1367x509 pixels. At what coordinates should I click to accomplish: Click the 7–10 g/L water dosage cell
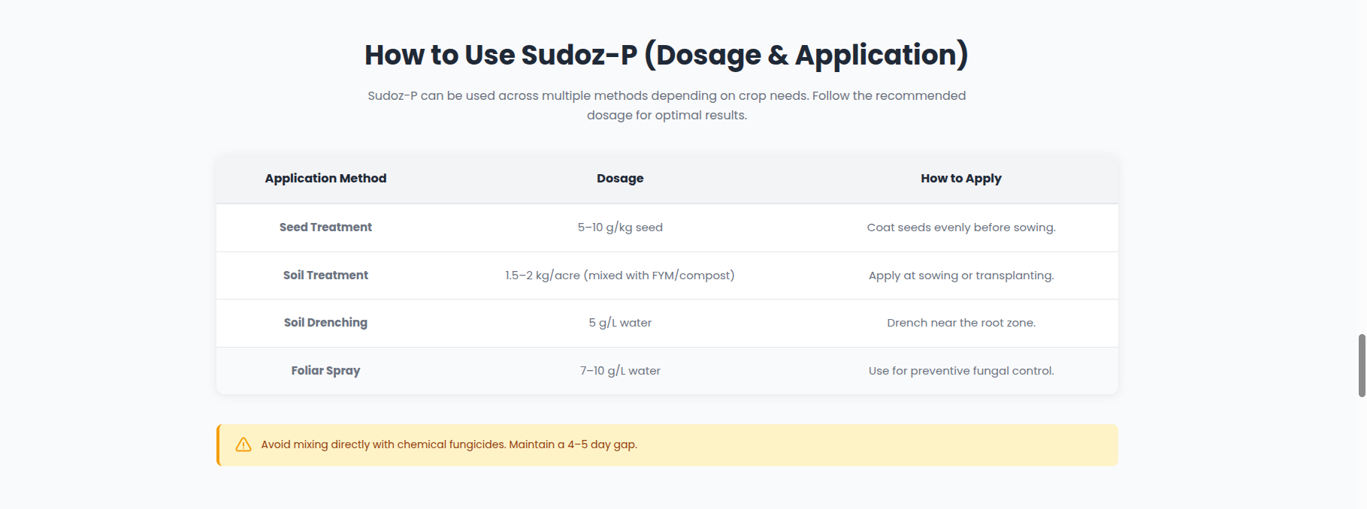[620, 371]
